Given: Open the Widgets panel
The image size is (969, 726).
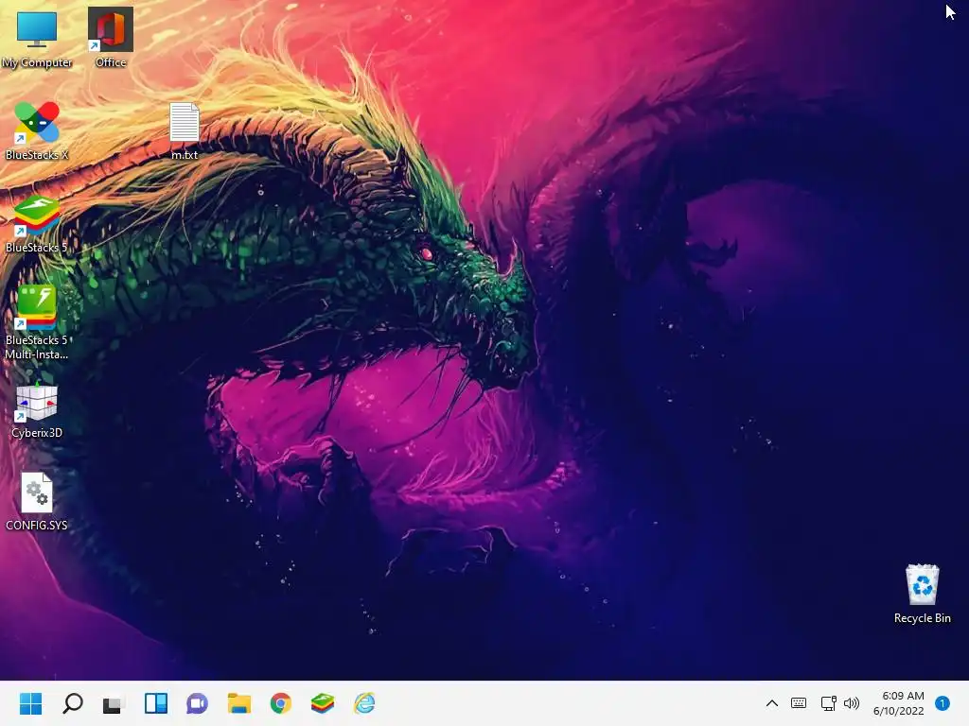Looking at the screenshot, I should pyautogui.click(x=156, y=703).
